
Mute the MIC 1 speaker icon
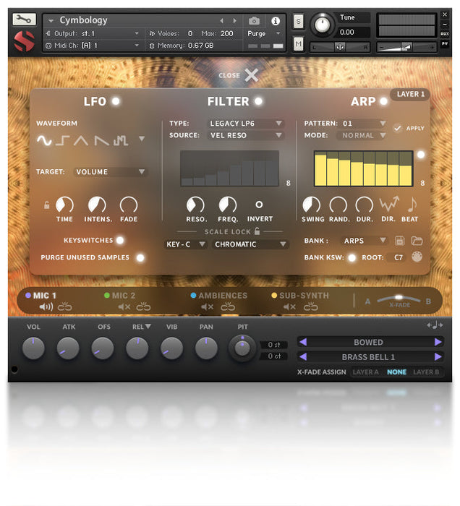[46, 307]
